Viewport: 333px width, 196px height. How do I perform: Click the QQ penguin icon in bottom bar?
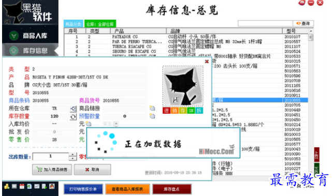coord(52,186)
